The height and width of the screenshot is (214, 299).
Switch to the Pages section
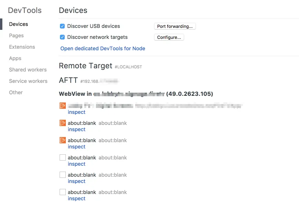(16, 36)
